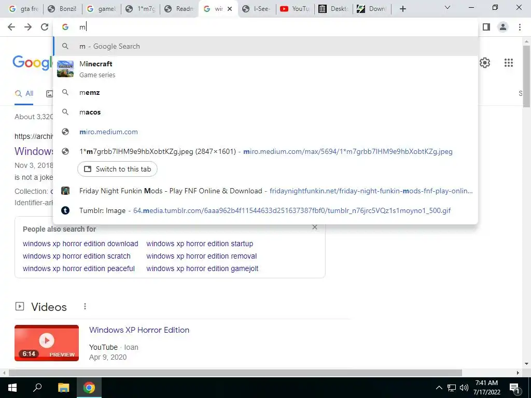
Task: Open the Tumblr: Image suggestion
Action: point(265,210)
